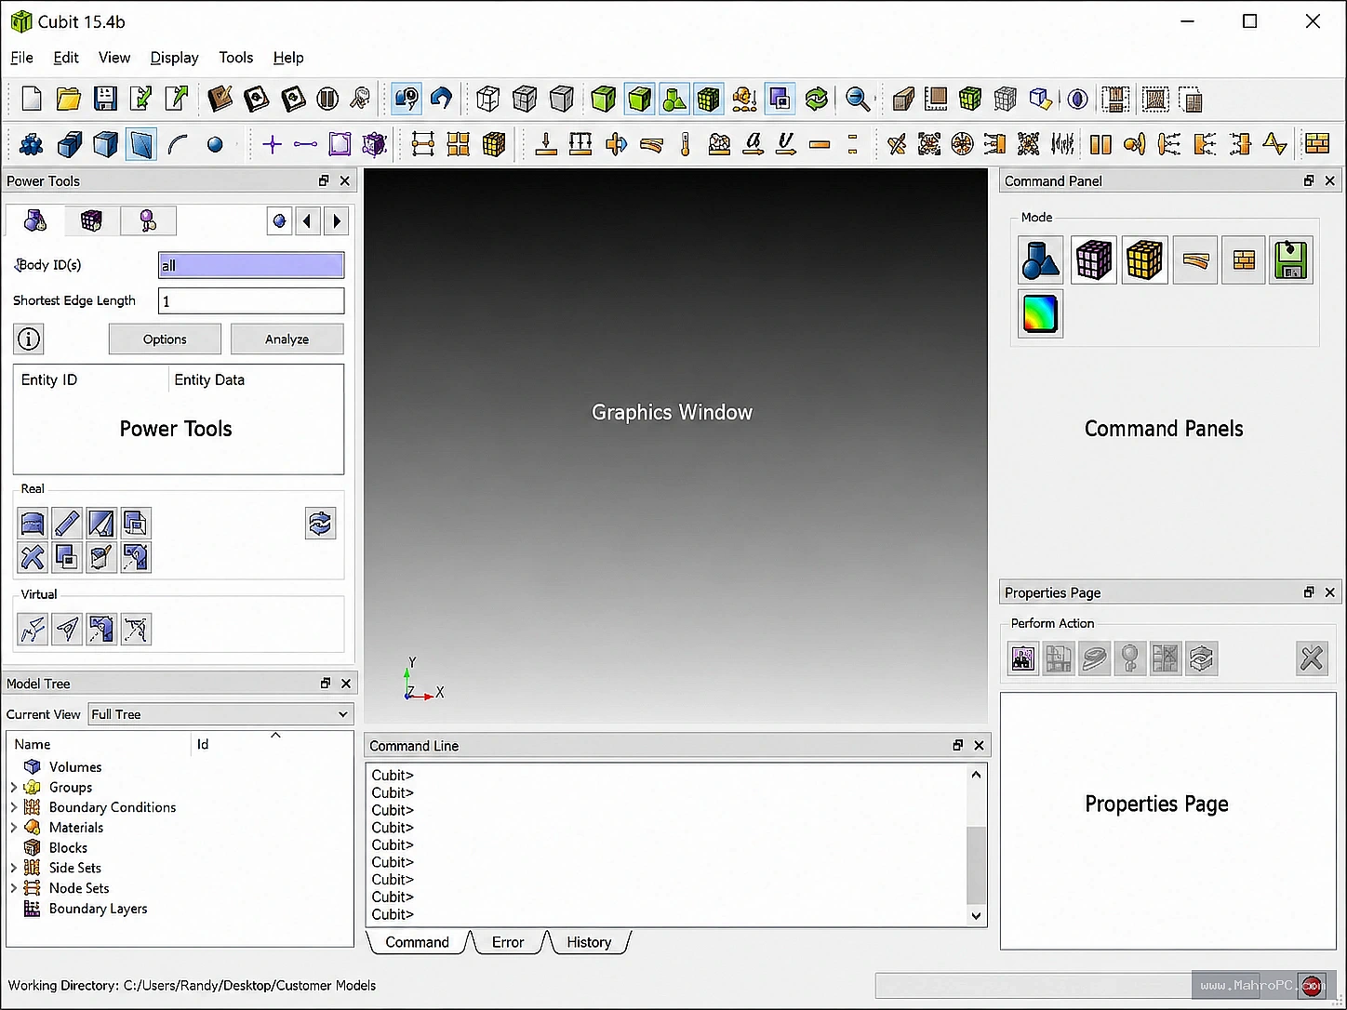Open the Edit menu
1347x1010 pixels.
point(66,58)
